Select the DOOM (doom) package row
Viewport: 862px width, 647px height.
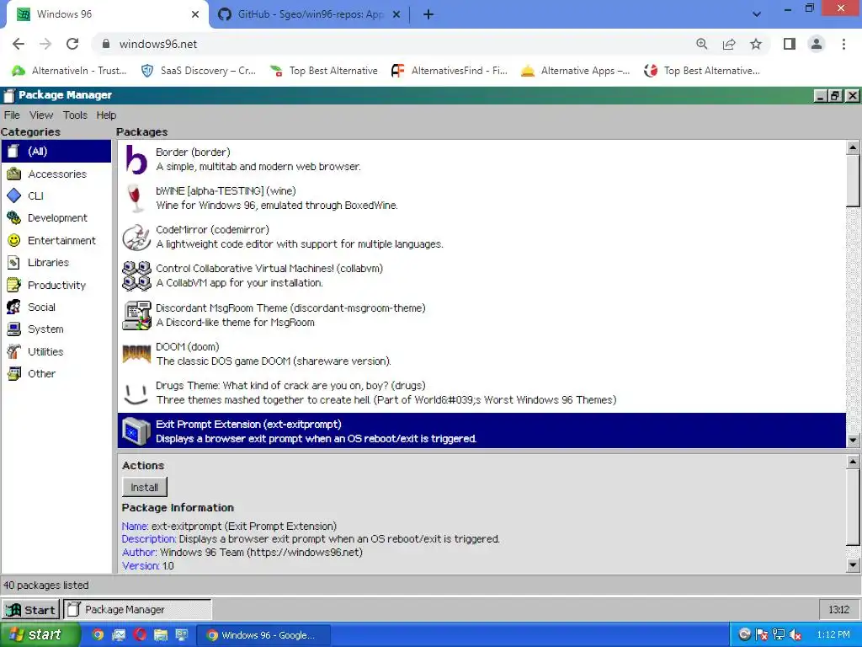[482, 354]
